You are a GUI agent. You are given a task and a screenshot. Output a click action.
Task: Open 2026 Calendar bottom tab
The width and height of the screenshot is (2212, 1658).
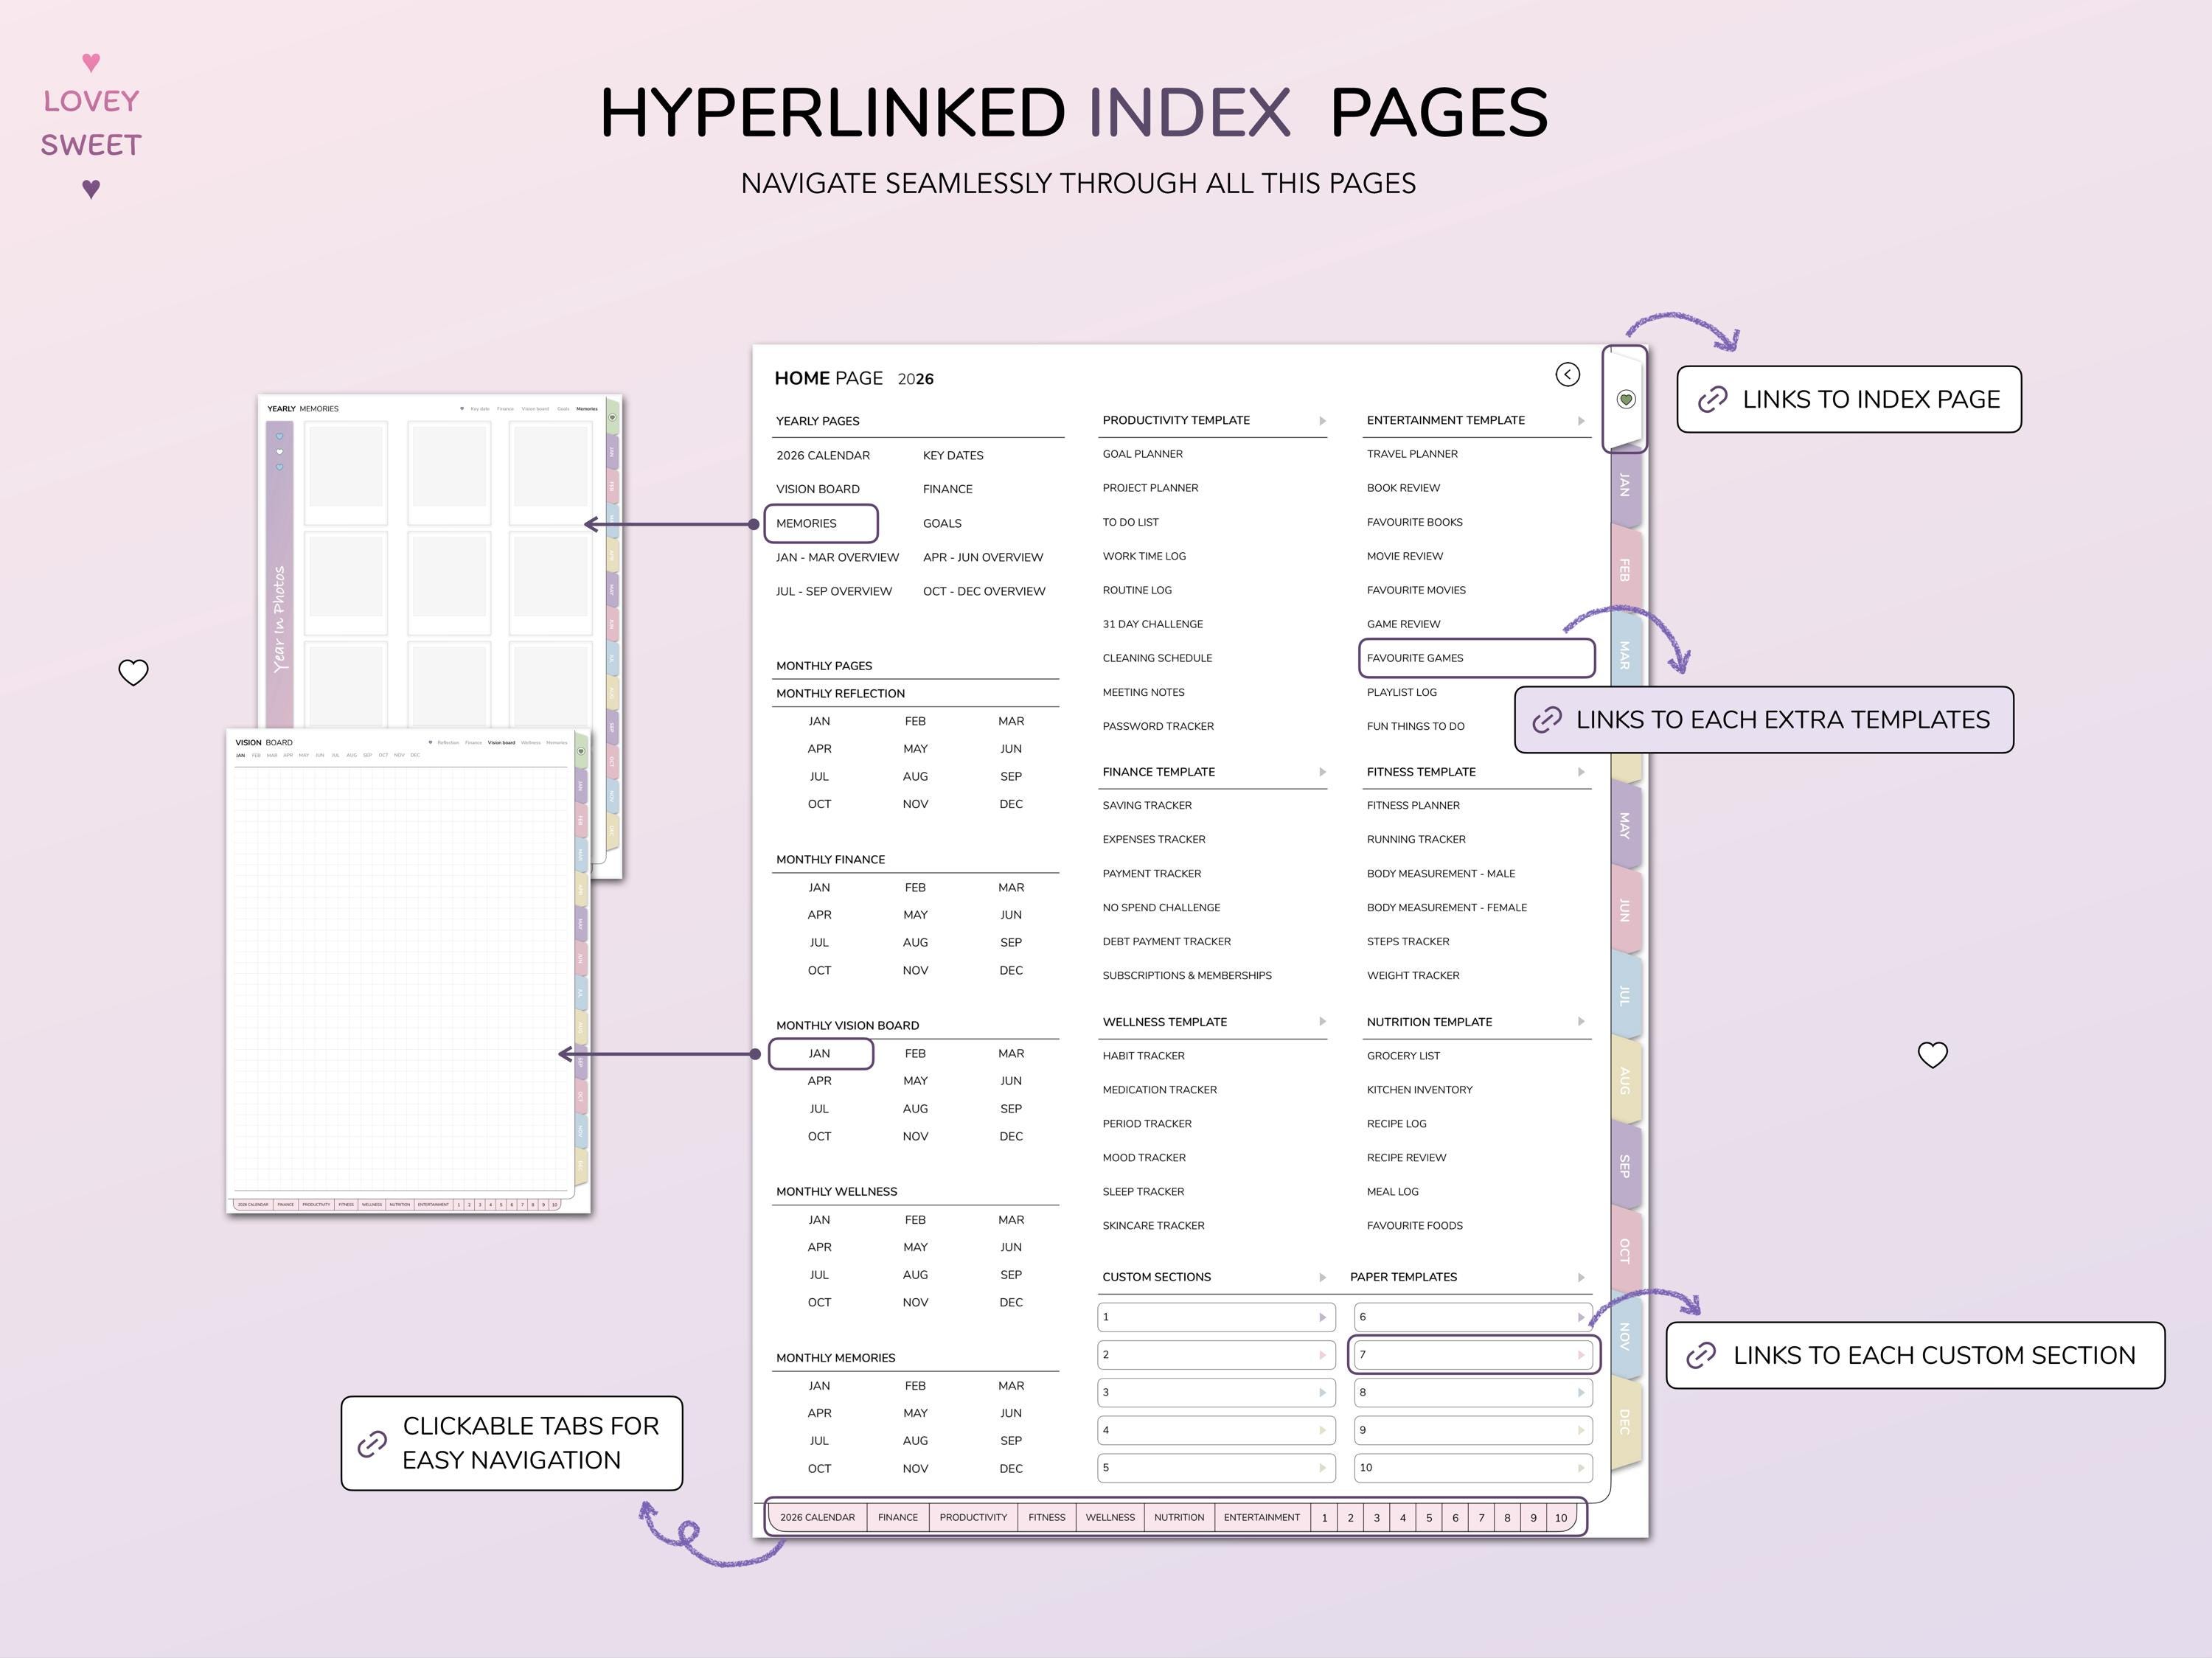point(817,1517)
